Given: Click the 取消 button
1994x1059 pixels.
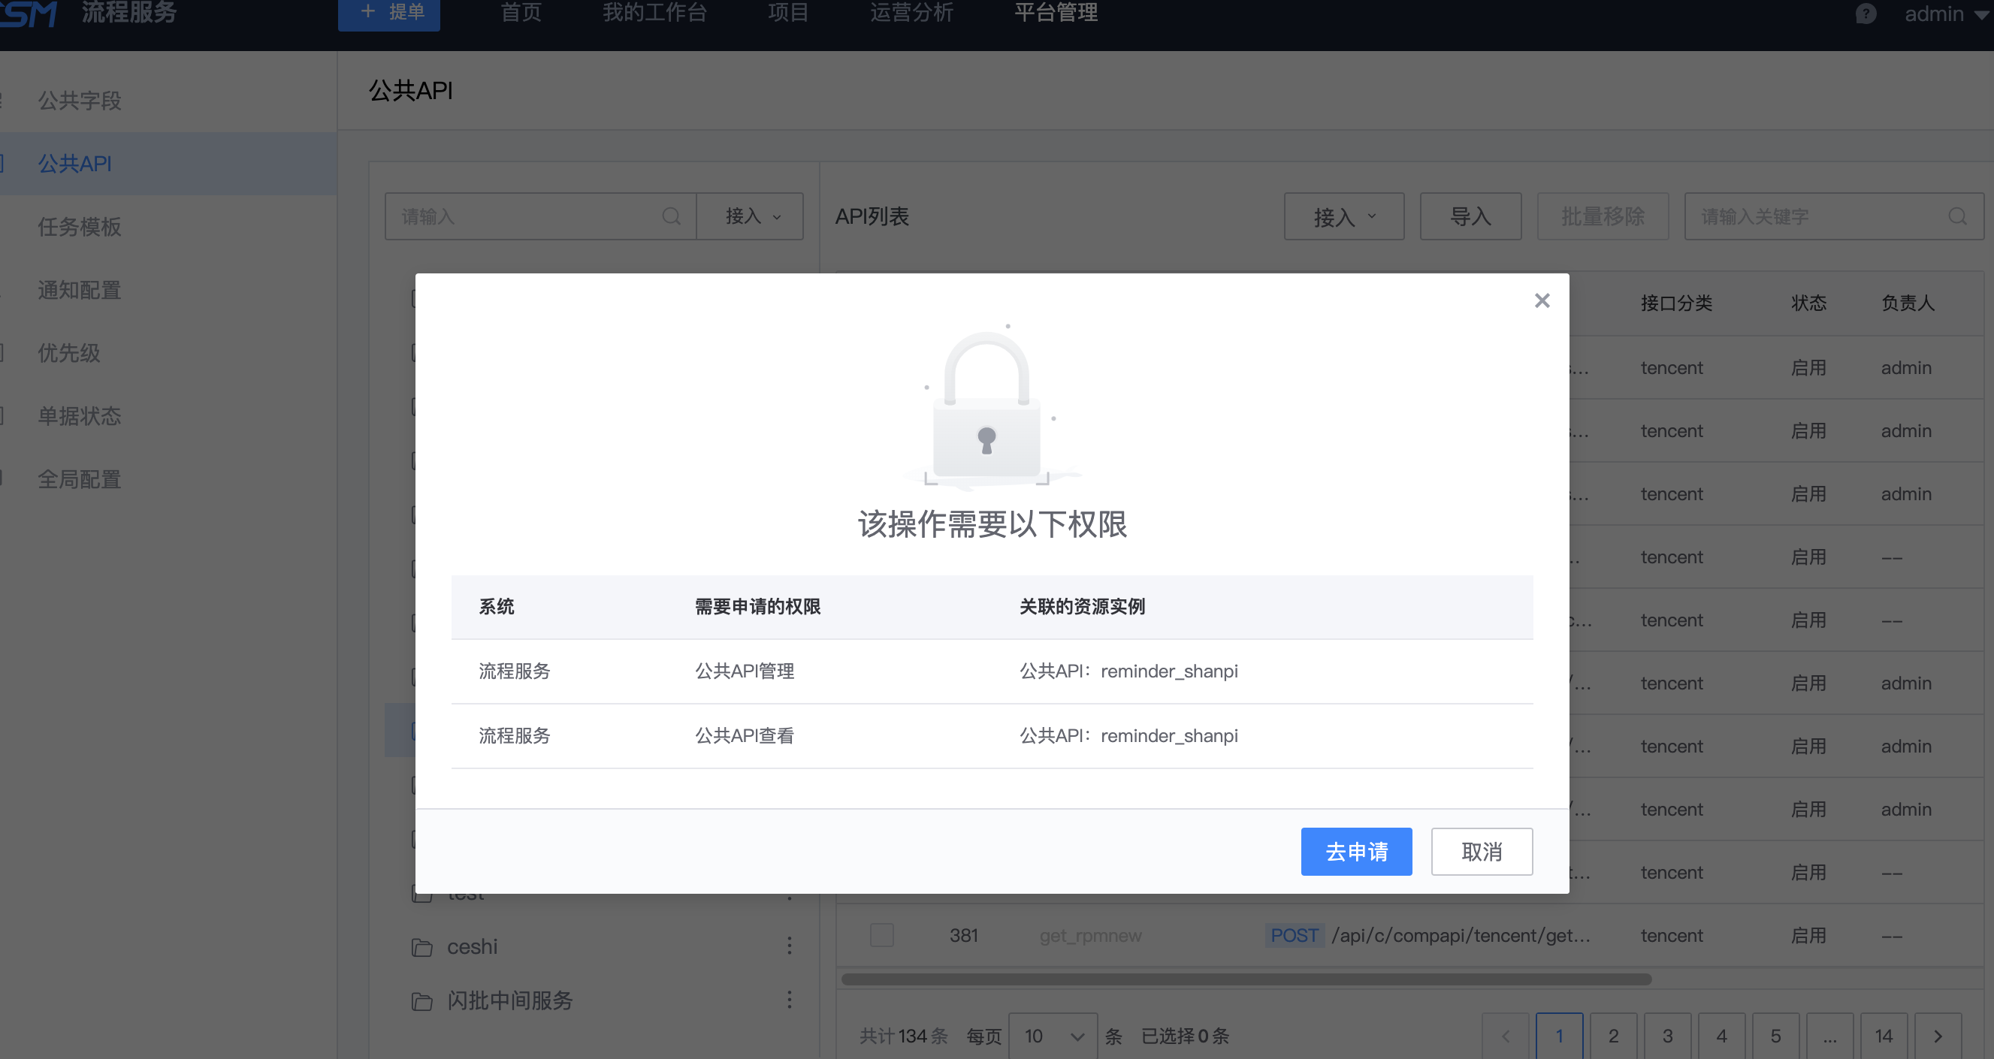Looking at the screenshot, I should (x=1482, y=851).
